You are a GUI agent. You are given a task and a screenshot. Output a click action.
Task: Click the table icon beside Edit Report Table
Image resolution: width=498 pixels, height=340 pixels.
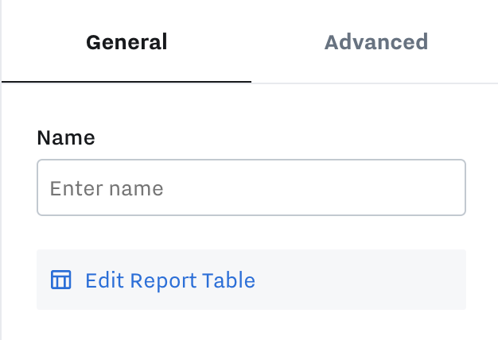point(61,280)
